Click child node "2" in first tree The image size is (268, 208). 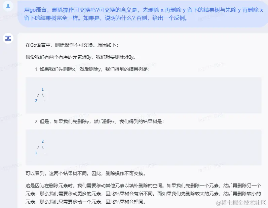tap(36, 101)
